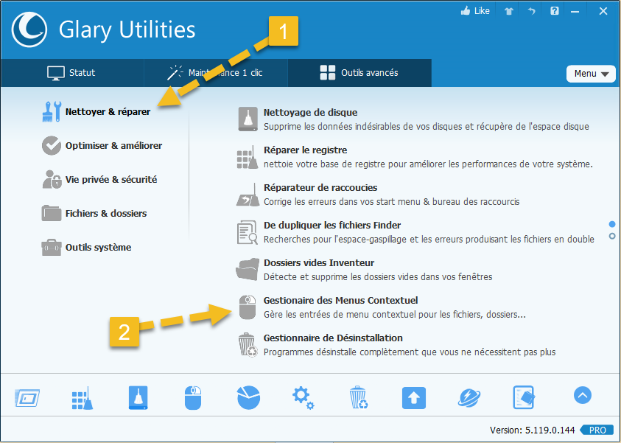Open the skin (t-shirt) icon in title bar
This screenshot has height=443, width=621.
509,11
